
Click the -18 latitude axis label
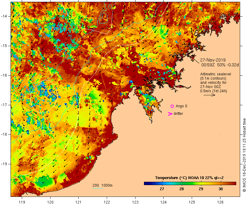click(4, 134)
